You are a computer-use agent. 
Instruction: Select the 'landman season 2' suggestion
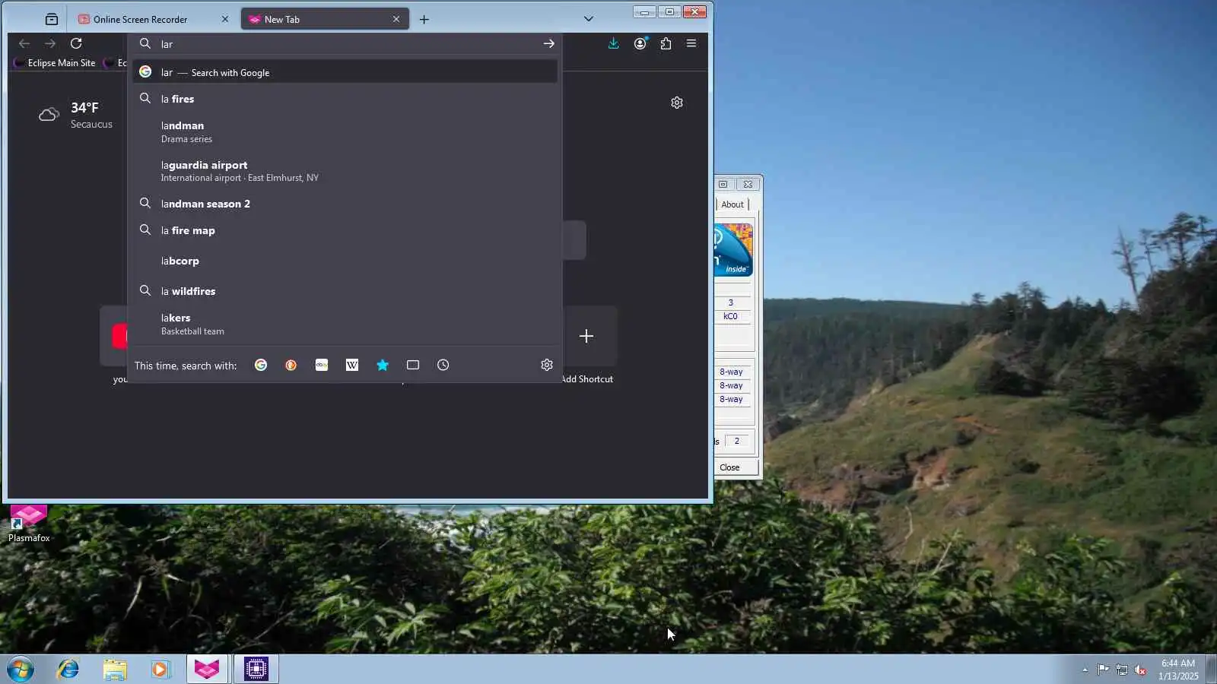345,204
